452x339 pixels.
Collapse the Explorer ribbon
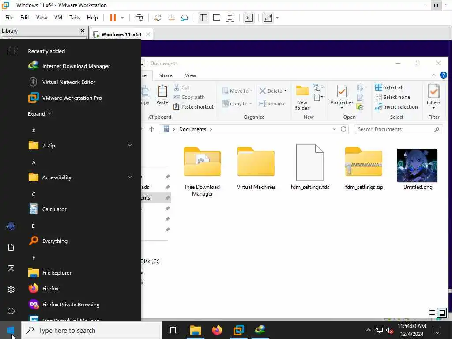pyautogui.click(x=433, y=75)
